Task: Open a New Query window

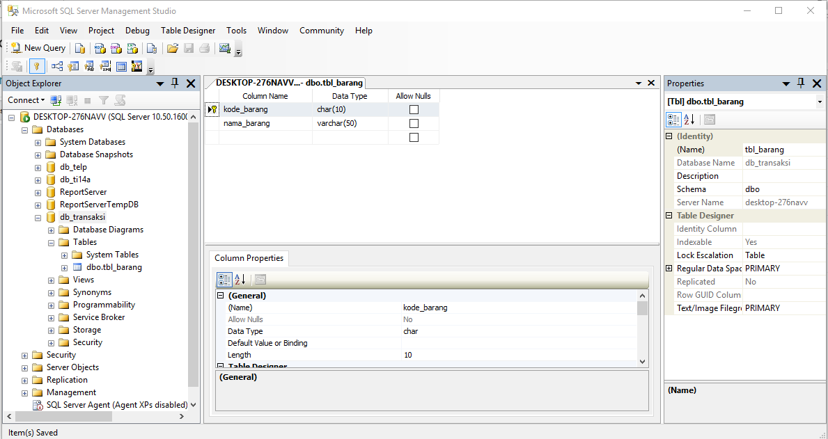Action: click(38, 47)
